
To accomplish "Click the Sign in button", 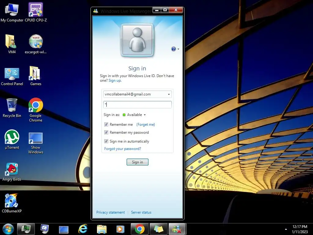I will (x=137, y=162).
